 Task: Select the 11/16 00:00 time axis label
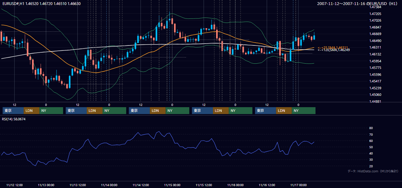[235, 185]
